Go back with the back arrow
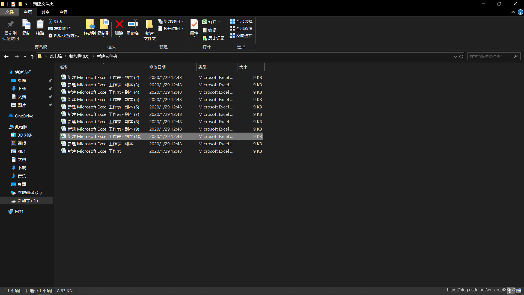 7,56
